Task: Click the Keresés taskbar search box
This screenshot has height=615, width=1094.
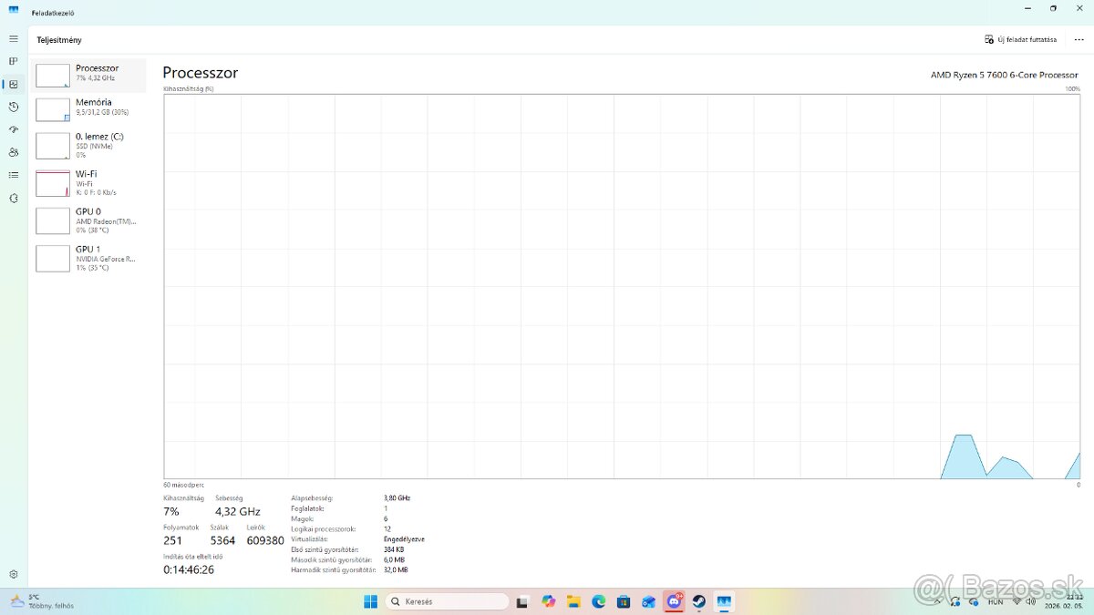Action: tap(447, 601)
